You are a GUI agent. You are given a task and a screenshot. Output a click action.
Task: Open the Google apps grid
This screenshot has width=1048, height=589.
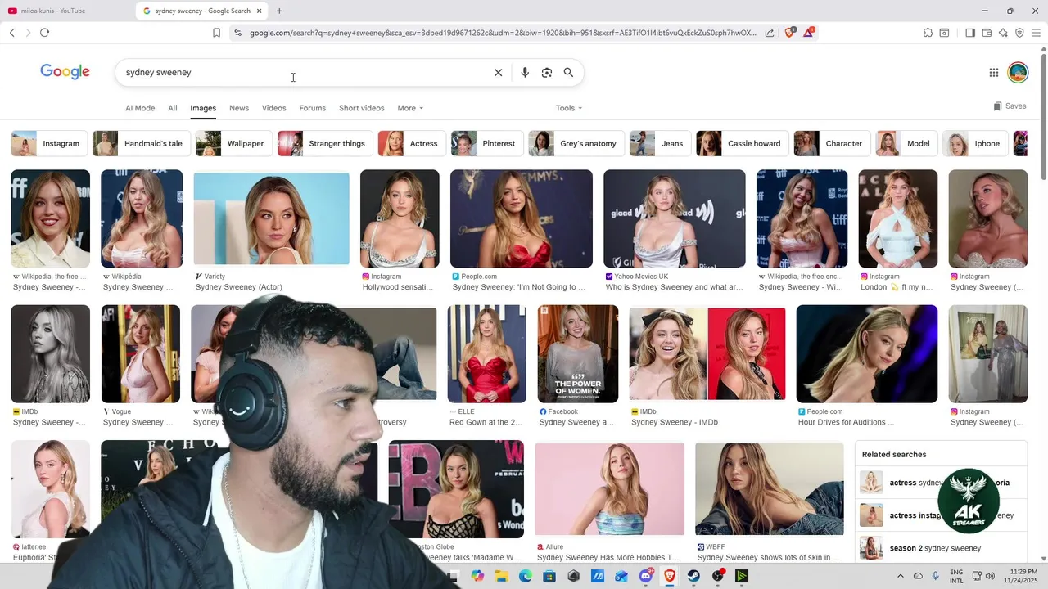(994, 73)
